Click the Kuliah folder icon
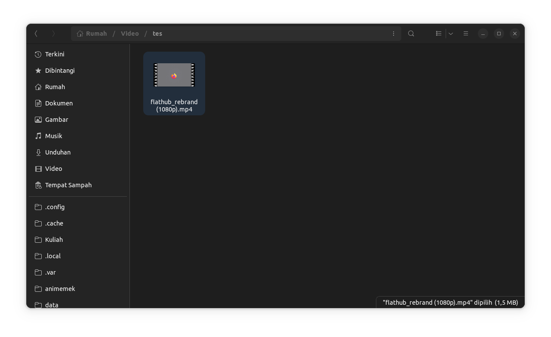 pyautogui.click(x=38, y=240)
